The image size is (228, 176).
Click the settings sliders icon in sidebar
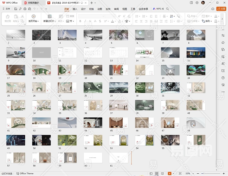[223, 35]
